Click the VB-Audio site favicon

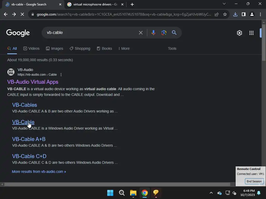(11, 72)
